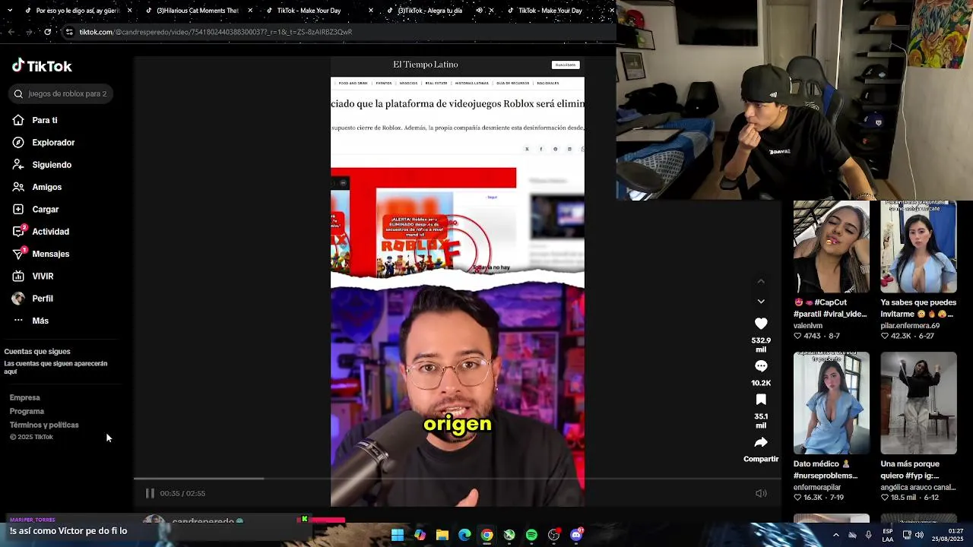973x547 pixels.
Task: Open Actividad notifications
Action: (41, 232)
